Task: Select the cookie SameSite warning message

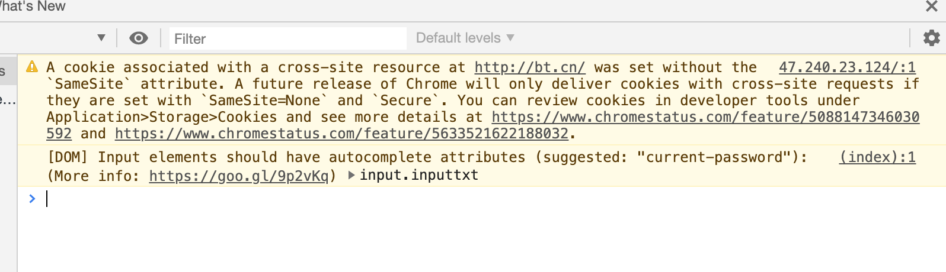Action: 482,101
